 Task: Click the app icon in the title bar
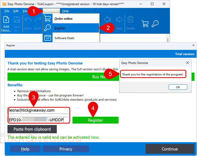4,4
